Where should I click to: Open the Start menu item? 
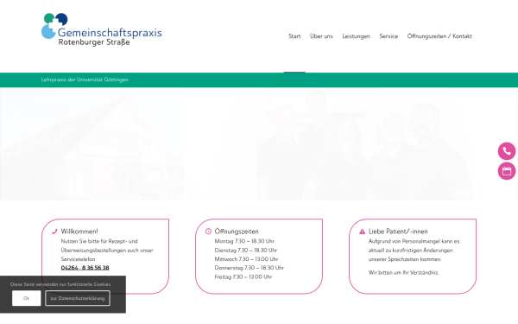(294, 36)
